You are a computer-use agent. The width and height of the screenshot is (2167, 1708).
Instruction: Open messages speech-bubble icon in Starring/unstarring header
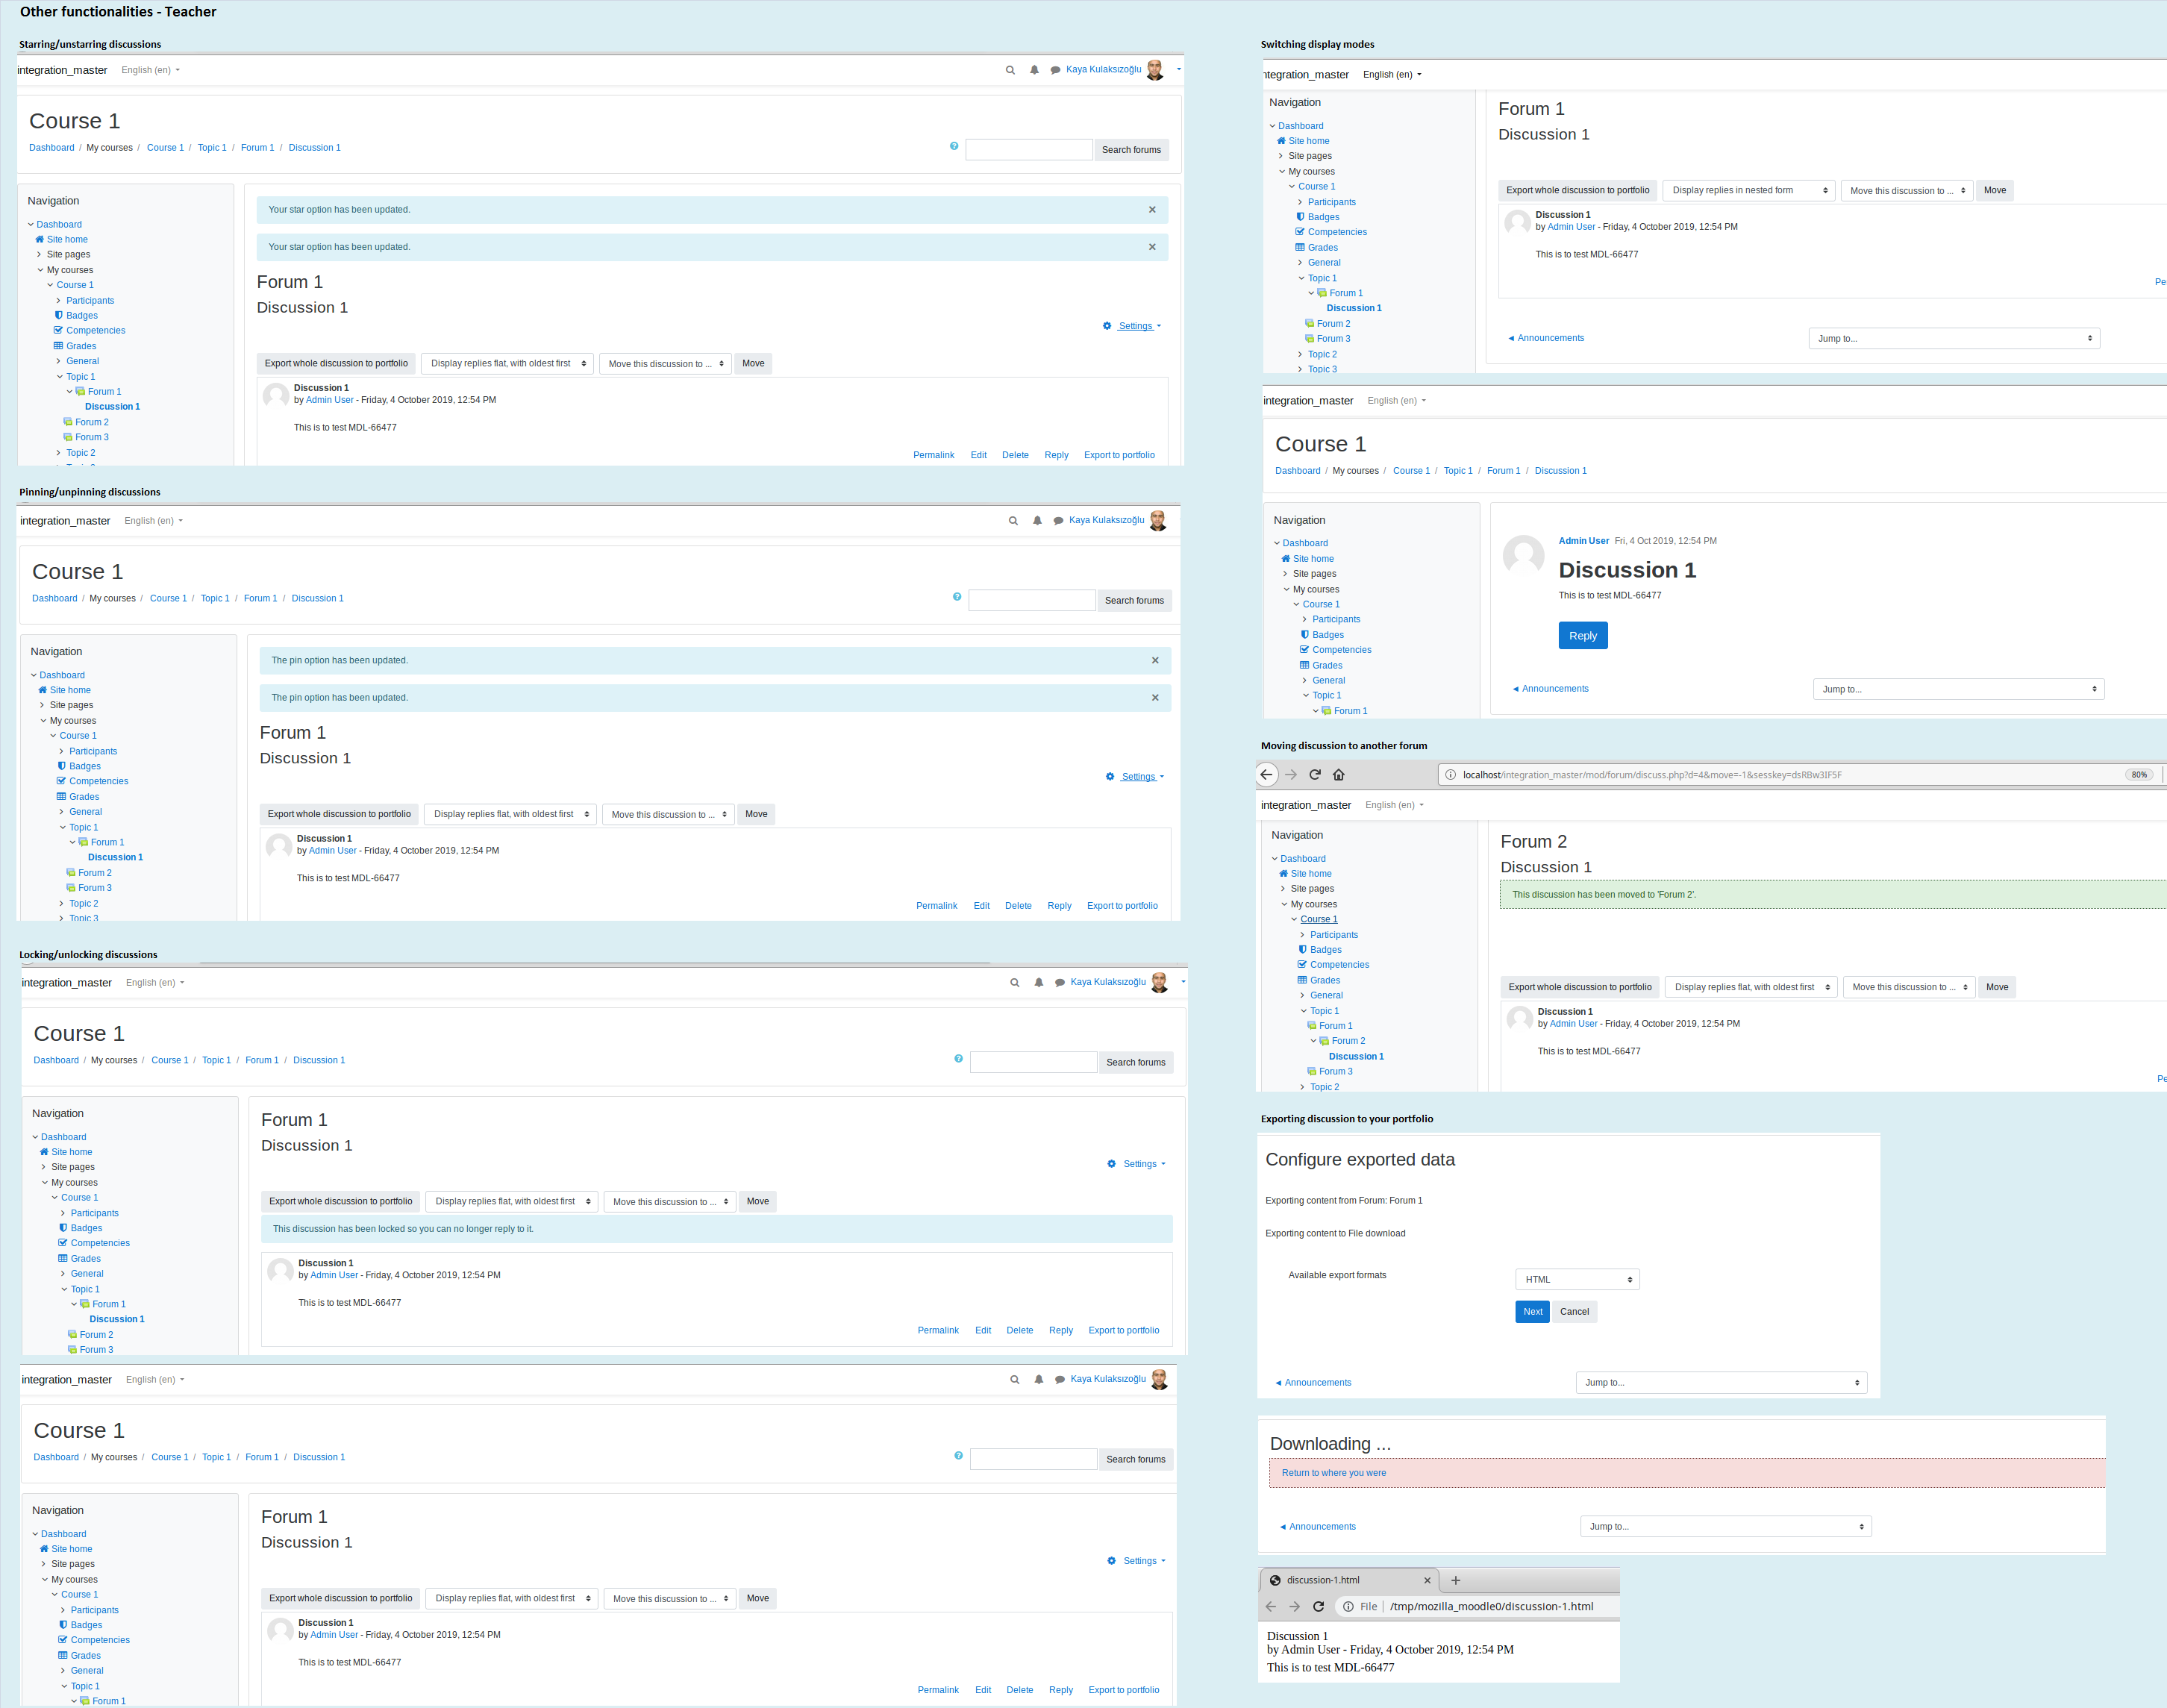pyautogui.click(x=1055, y=70)
